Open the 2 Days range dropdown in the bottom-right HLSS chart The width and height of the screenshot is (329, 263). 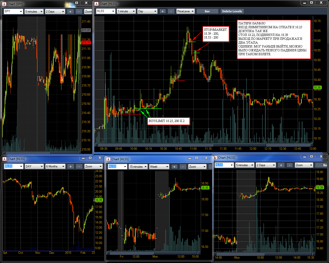pos(266,165)
